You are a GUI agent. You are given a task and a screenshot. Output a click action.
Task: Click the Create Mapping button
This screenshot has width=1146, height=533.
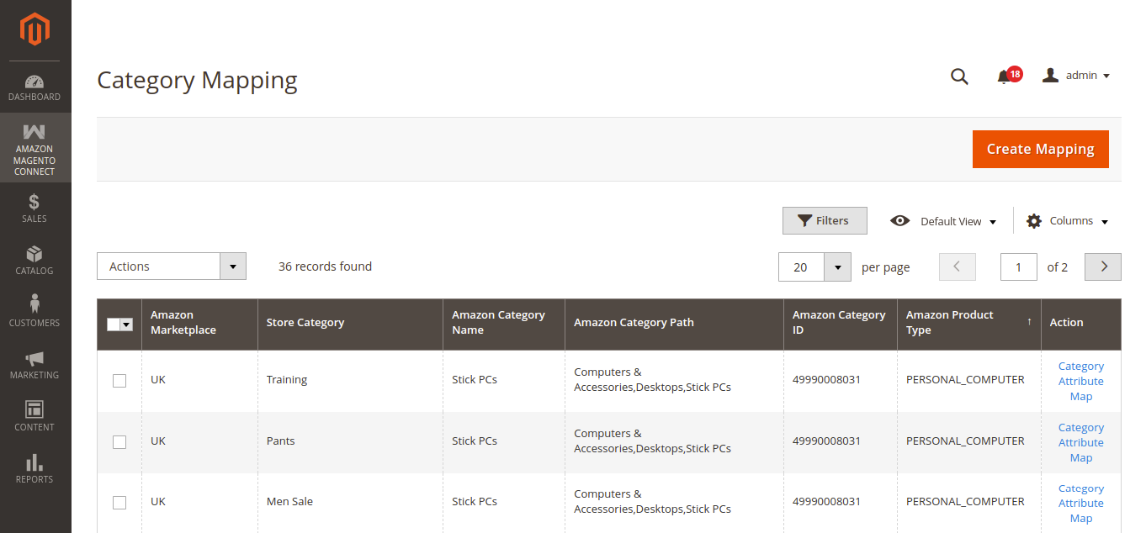click(1041, 149)
